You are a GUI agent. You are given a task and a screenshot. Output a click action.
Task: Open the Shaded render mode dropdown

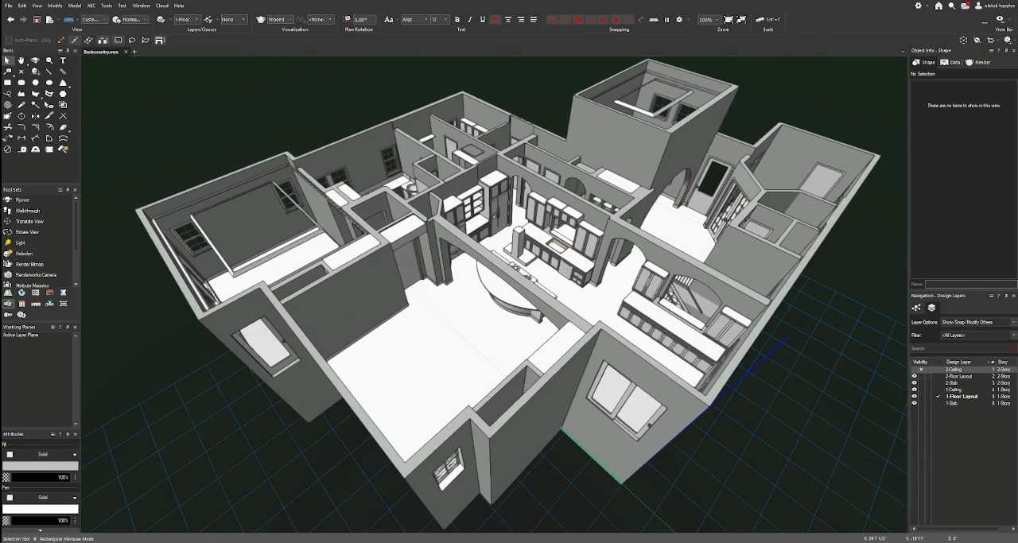coord(275,20)
